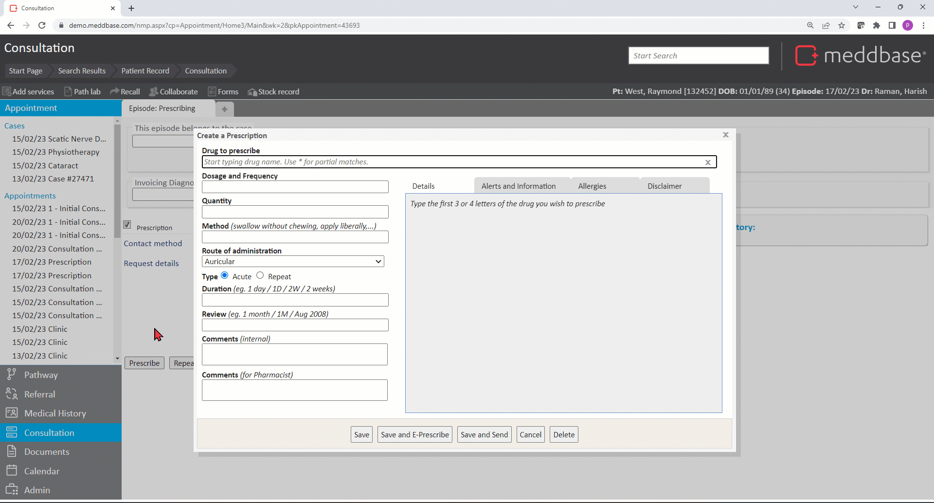Open Chrome three-dot menu

923,25
